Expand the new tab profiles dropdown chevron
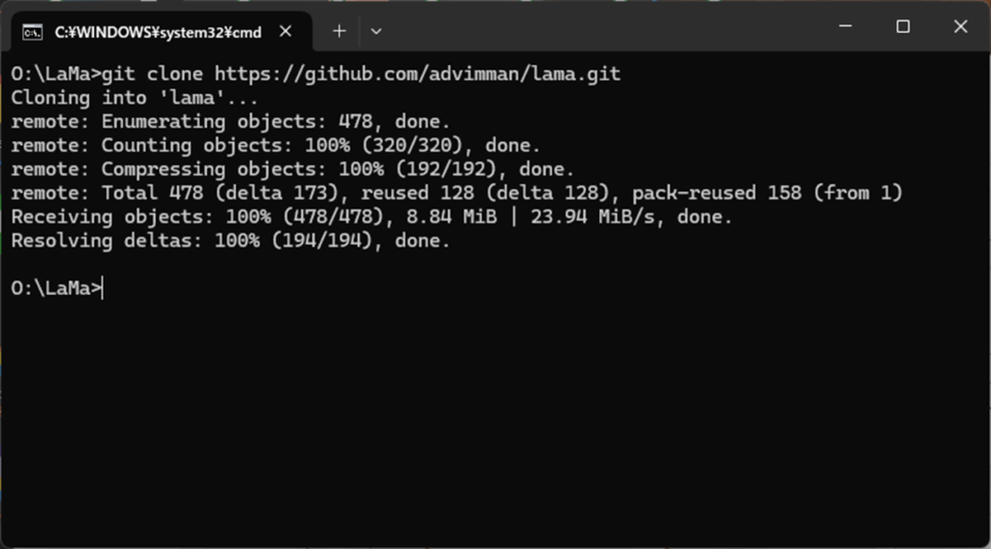The height and width of the screenshot is (549, 991). 376,31
